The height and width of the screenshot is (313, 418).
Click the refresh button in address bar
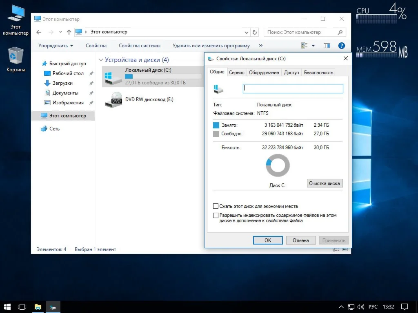255,32
